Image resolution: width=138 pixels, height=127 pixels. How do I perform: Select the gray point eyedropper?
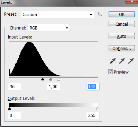122,61
